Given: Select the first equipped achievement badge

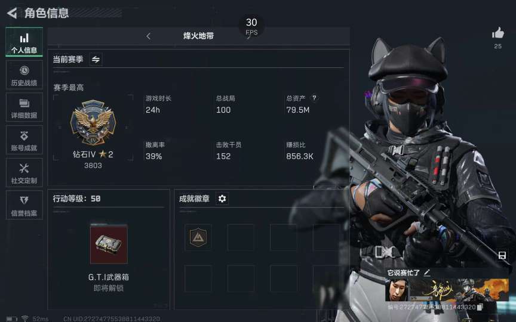Looking at the screenshot, I should pyautogui.click(x=198, y=237).
